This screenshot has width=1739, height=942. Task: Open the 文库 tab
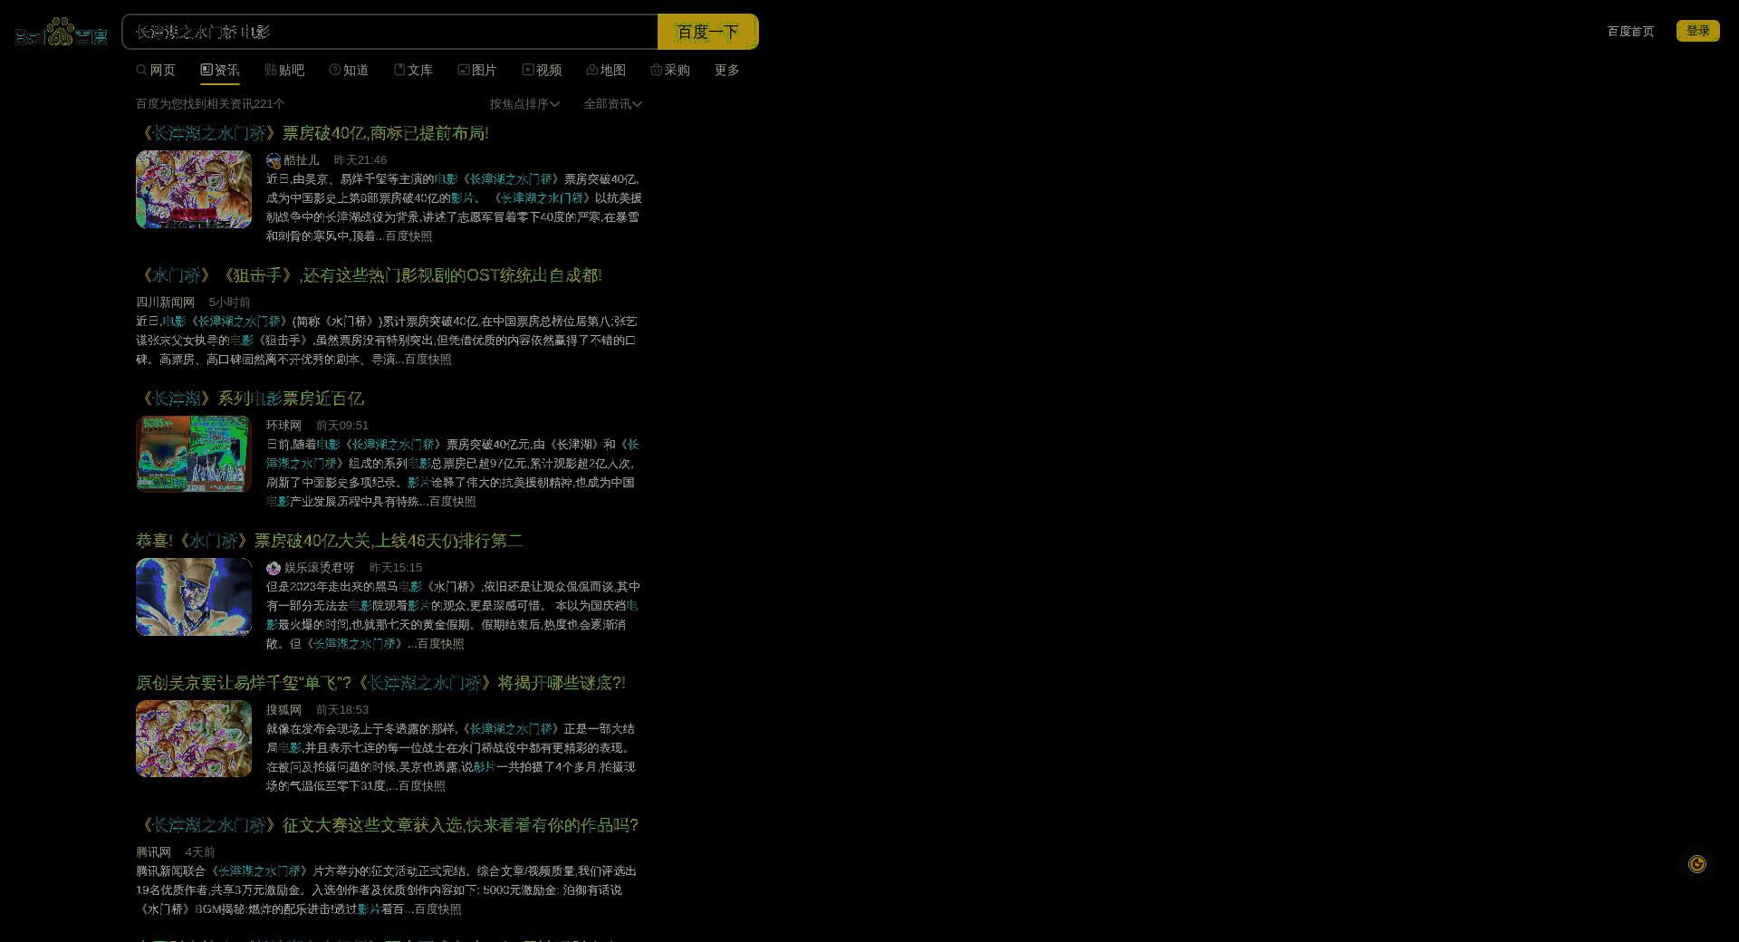click(413, 70)
